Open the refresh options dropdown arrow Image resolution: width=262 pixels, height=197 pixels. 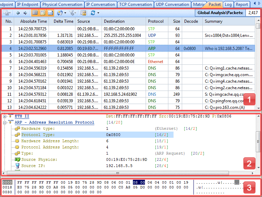tap(98, 13)
